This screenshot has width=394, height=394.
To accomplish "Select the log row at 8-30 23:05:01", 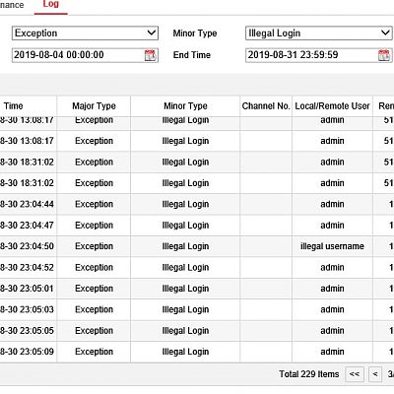I will tap(197, 289).
